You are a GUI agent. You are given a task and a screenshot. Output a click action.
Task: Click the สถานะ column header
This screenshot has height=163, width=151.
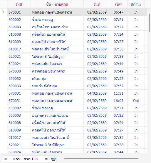(136, 4)
